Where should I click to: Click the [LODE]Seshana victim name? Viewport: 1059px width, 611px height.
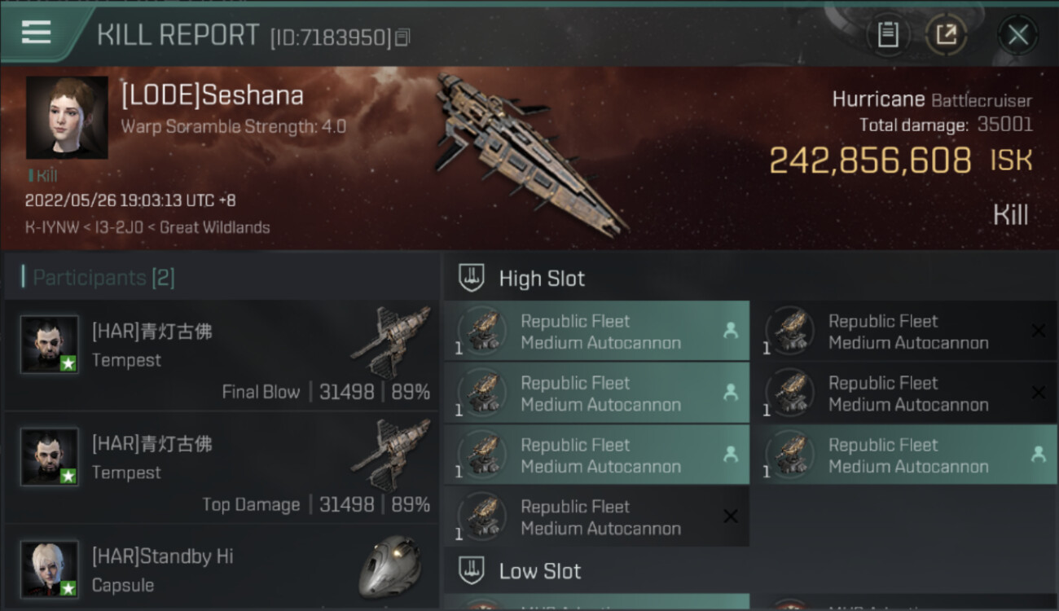212,95
